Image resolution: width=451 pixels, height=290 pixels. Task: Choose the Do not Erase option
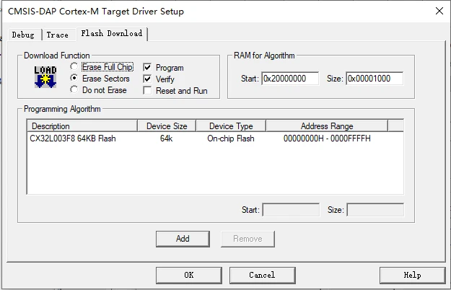tap(74, 90)
